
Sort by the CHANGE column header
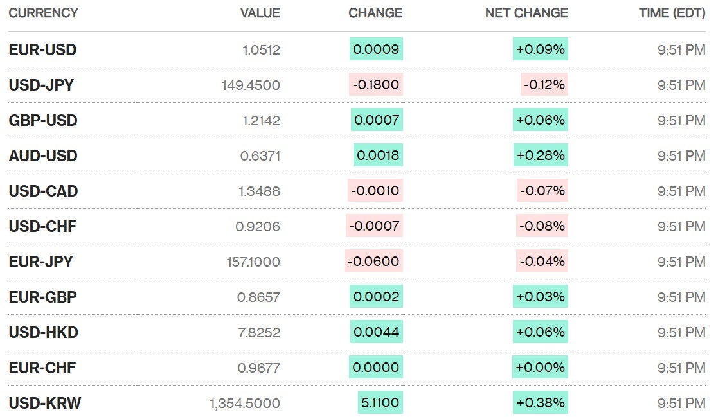point(375,13)
